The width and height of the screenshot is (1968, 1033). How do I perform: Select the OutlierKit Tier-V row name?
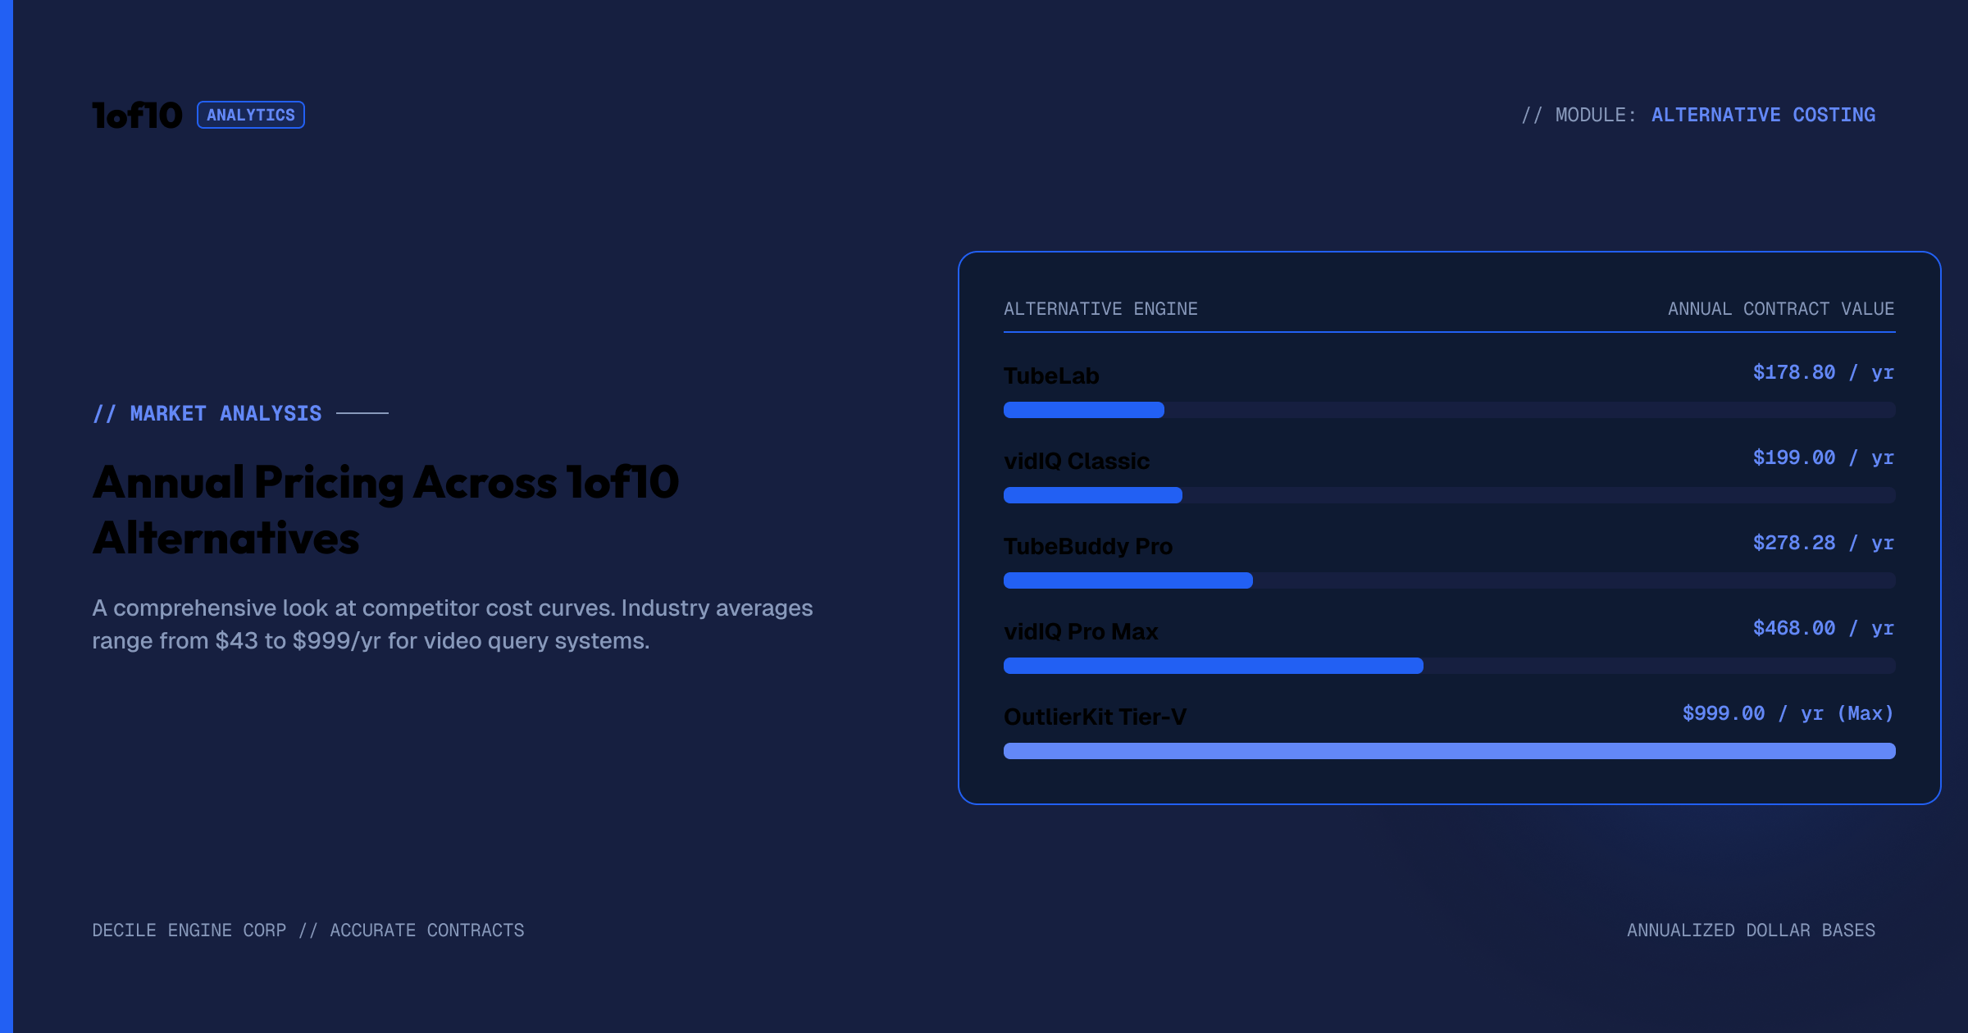1095,717
